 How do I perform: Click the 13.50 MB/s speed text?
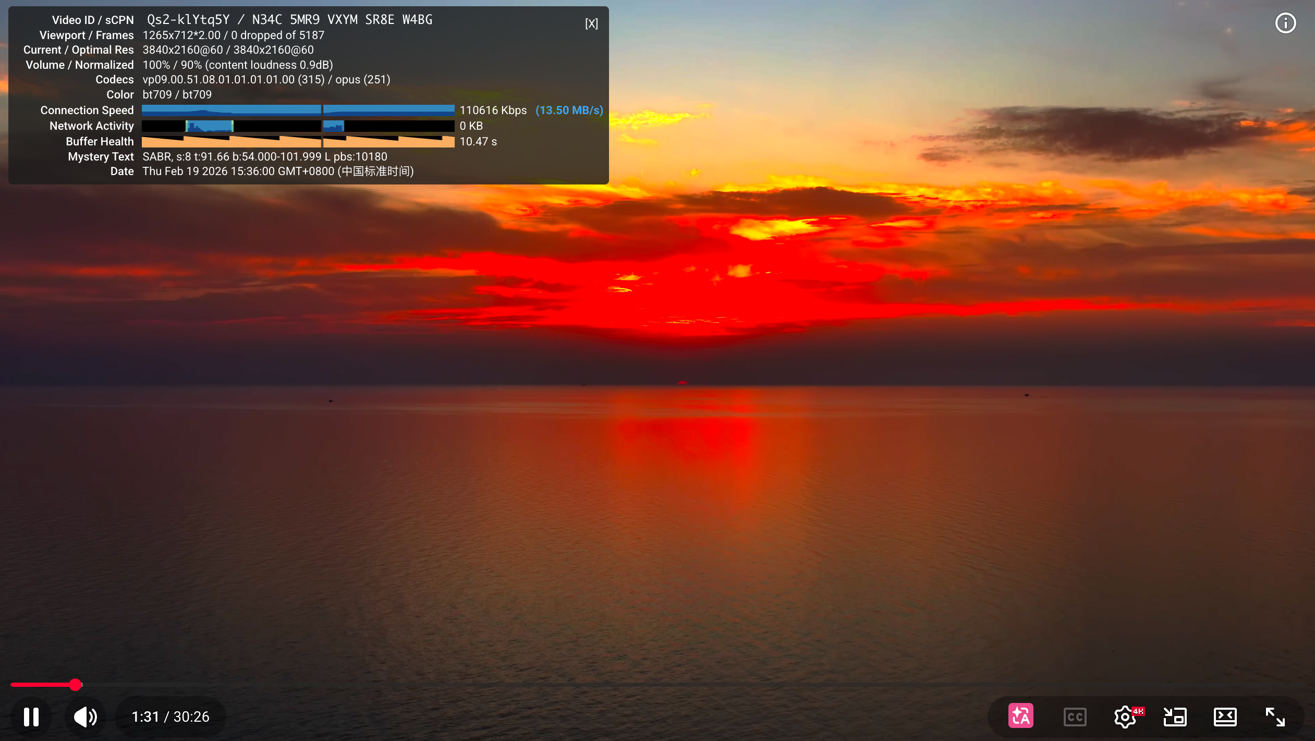tap(569, 110)
